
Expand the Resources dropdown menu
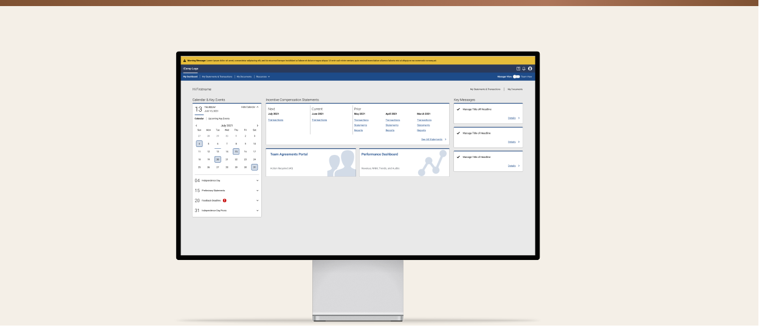pyautogui.click(x=263, y=77)
